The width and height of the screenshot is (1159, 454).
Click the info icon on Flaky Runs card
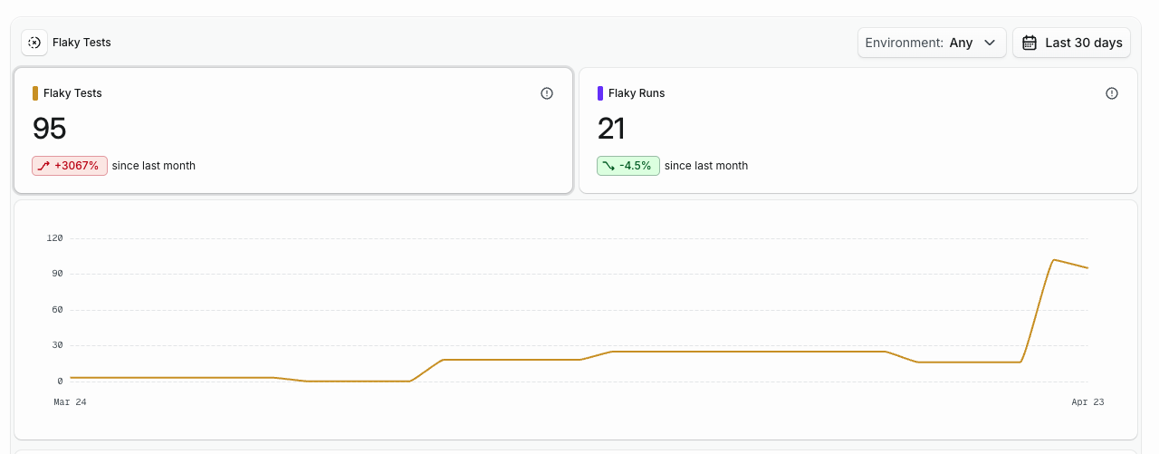[x=1112, y=93]
